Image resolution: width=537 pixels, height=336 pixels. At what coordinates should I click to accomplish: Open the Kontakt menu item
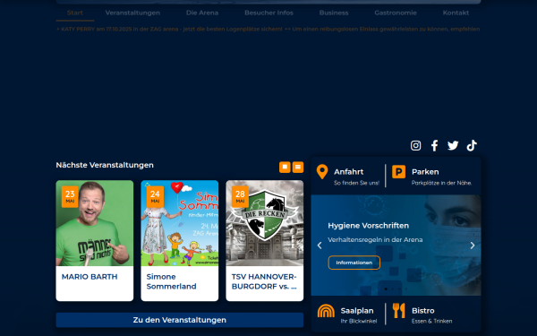456,13
